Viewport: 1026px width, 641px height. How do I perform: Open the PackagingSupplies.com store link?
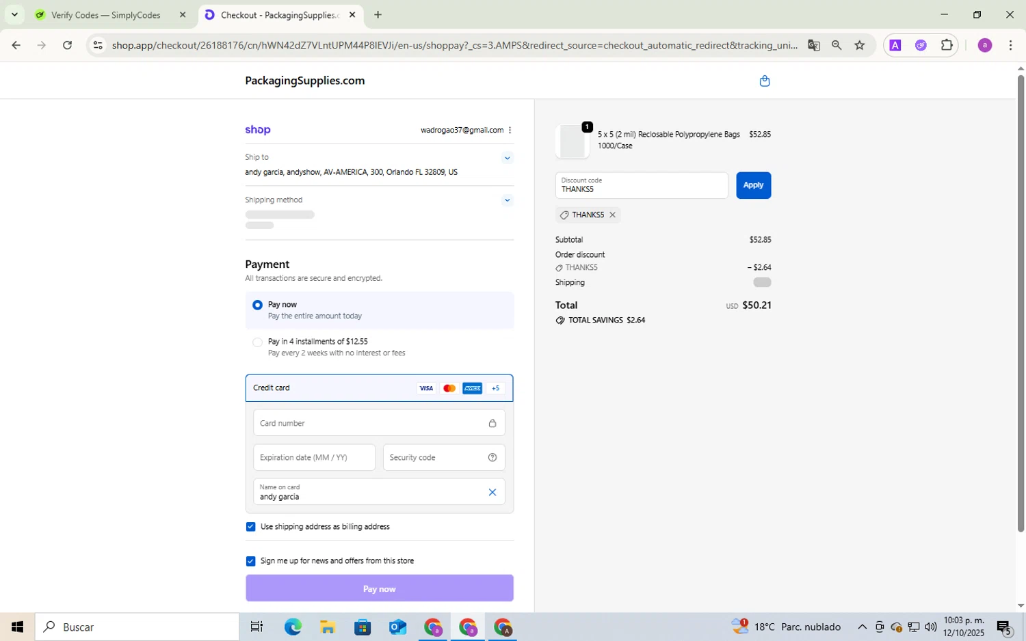coord(305,81)
